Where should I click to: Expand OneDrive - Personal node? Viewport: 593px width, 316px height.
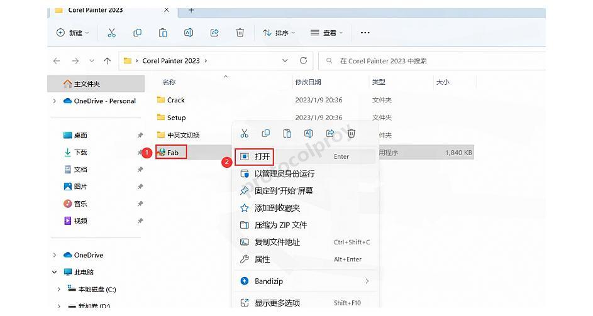click(55, 101)
